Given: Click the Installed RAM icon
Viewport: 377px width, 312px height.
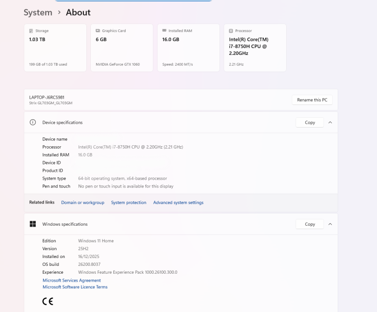Looking at the screenshot, I should click(x=164, y=30).
